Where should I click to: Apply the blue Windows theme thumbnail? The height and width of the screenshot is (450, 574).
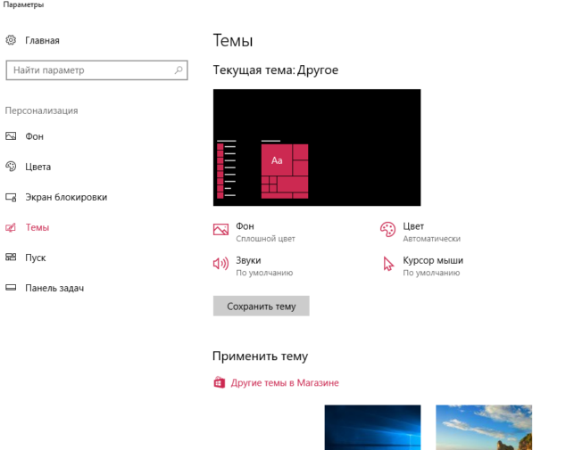(x=372, y=428)
